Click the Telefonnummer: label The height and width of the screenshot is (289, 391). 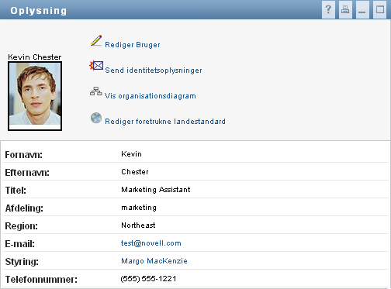click(41, 280)
